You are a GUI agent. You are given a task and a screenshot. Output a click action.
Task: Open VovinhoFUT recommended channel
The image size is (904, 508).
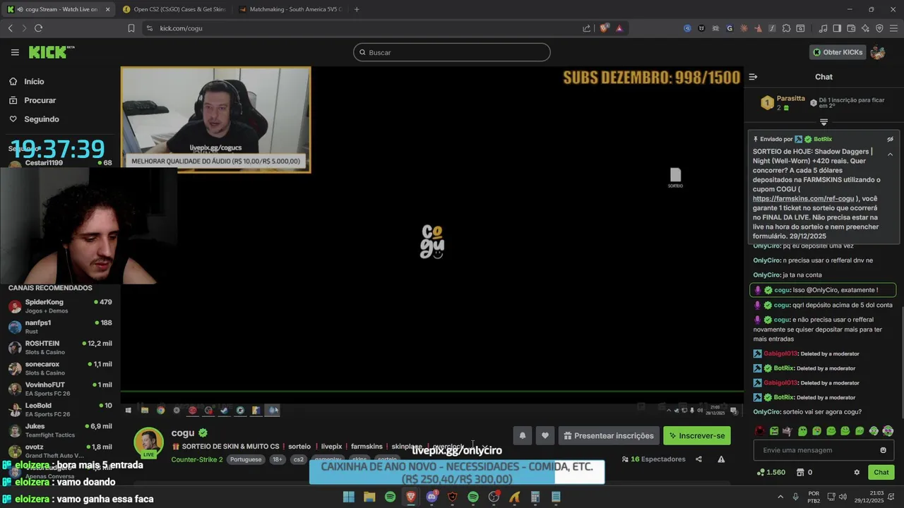pos(60,389)
